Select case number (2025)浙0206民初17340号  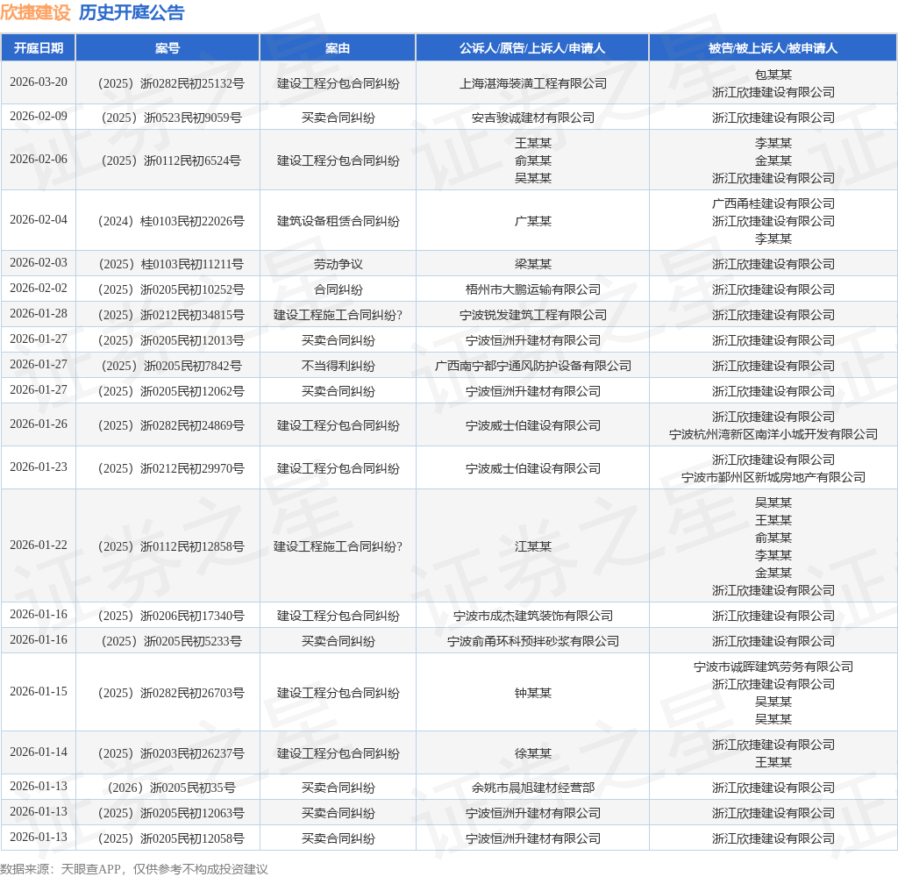click(x=171, y=616)
